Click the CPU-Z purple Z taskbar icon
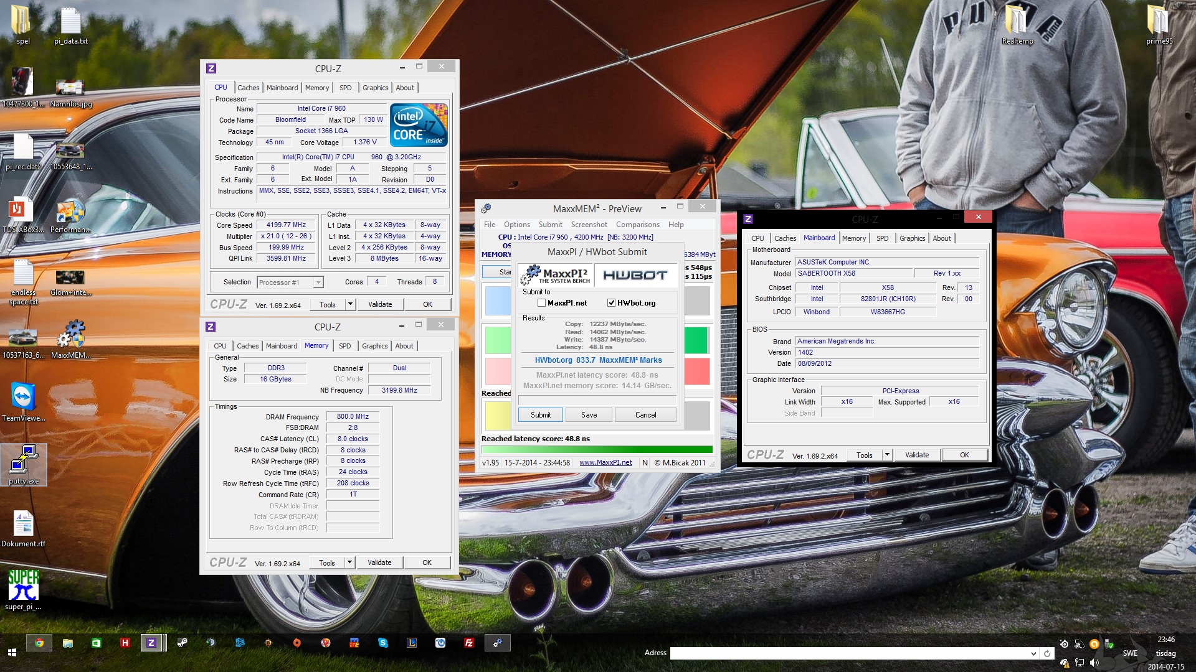 pyautogui.click(x=151, y=643)
